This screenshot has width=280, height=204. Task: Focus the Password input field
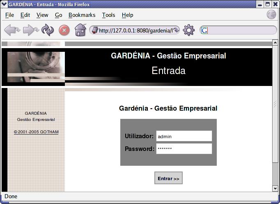pyautogui.click(x=184, y=148)
